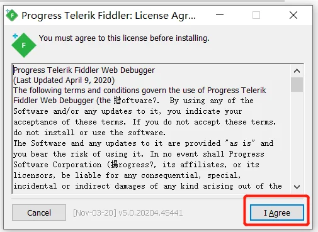Click the '(Last Updated April 9, 2020)' line
The width and height of the screenshot is (318, 232).
64,80
